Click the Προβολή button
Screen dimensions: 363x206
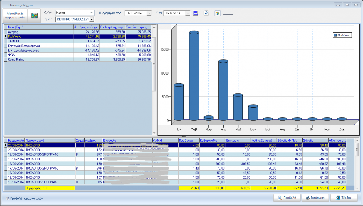(x=287, y=198)
